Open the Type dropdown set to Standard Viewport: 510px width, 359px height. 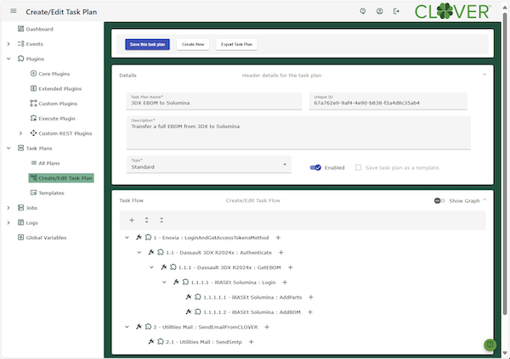click(209, 165)
